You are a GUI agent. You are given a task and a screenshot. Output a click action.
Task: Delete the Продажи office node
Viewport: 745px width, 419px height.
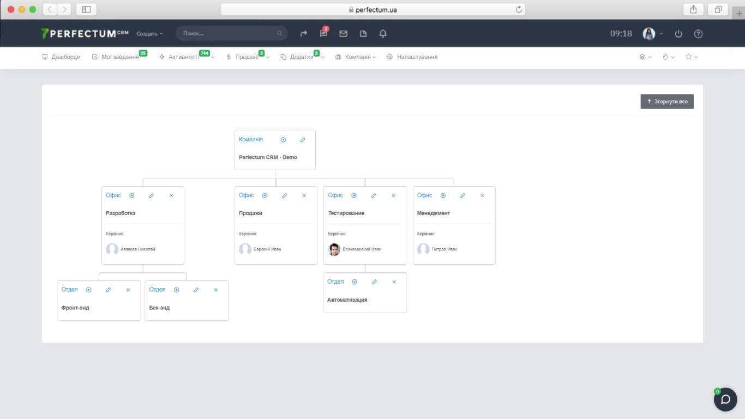point(304,195)
